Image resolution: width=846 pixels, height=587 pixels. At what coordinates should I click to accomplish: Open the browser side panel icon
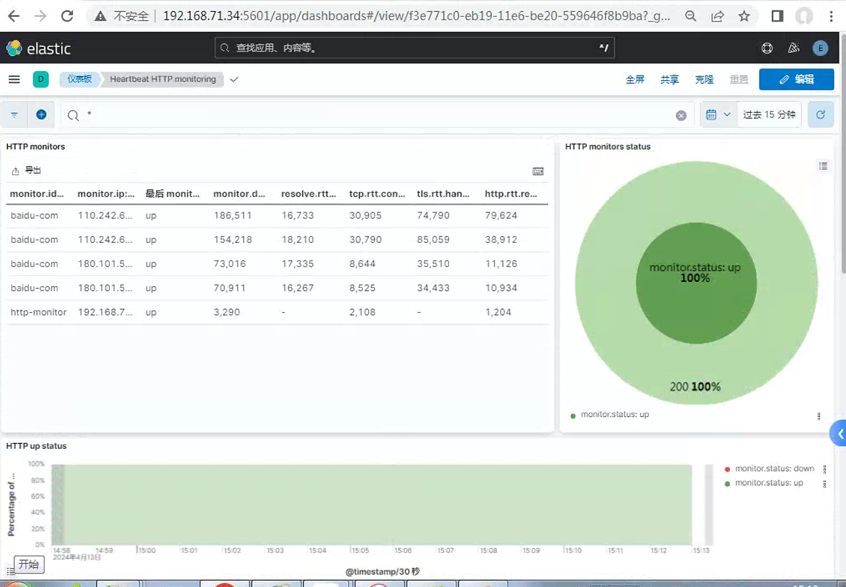coord(777,16)
